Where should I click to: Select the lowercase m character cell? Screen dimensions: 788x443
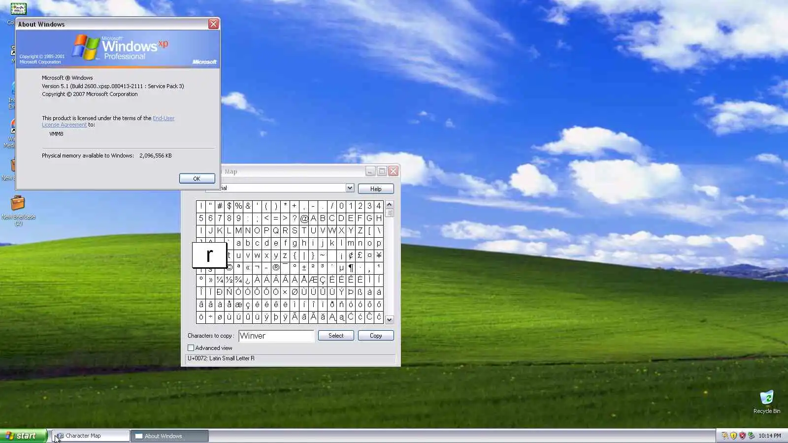[351, 243]
